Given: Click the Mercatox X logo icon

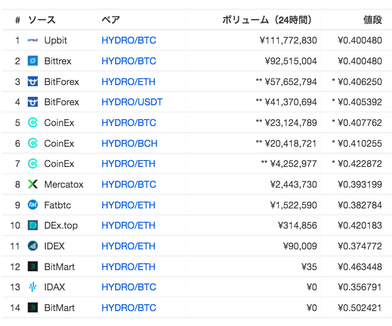Looking at the screenshot, I should 33,185.
